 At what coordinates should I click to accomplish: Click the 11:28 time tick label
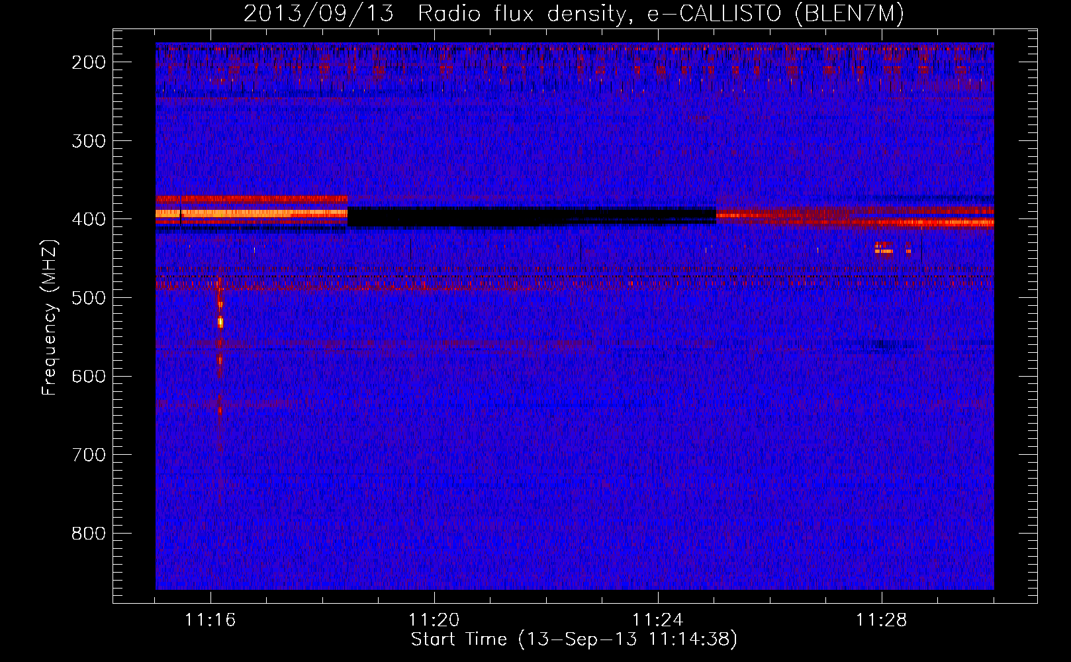(x=882, y=620)
